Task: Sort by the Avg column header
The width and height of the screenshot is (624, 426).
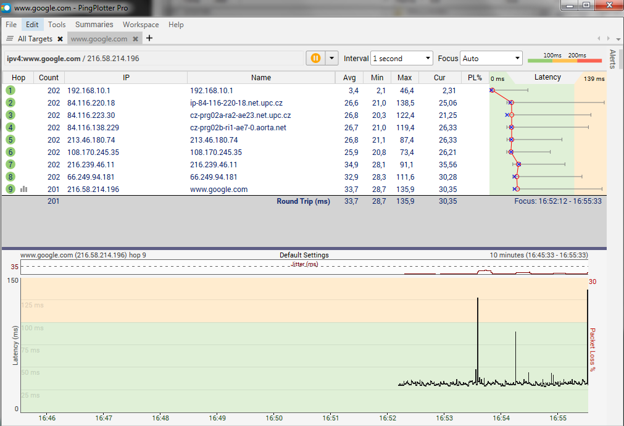Action: pyautogui.click(x=349, y=78)
